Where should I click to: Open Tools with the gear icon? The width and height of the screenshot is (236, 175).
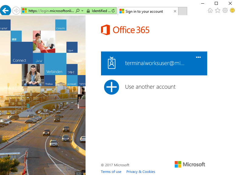(225, 11)
